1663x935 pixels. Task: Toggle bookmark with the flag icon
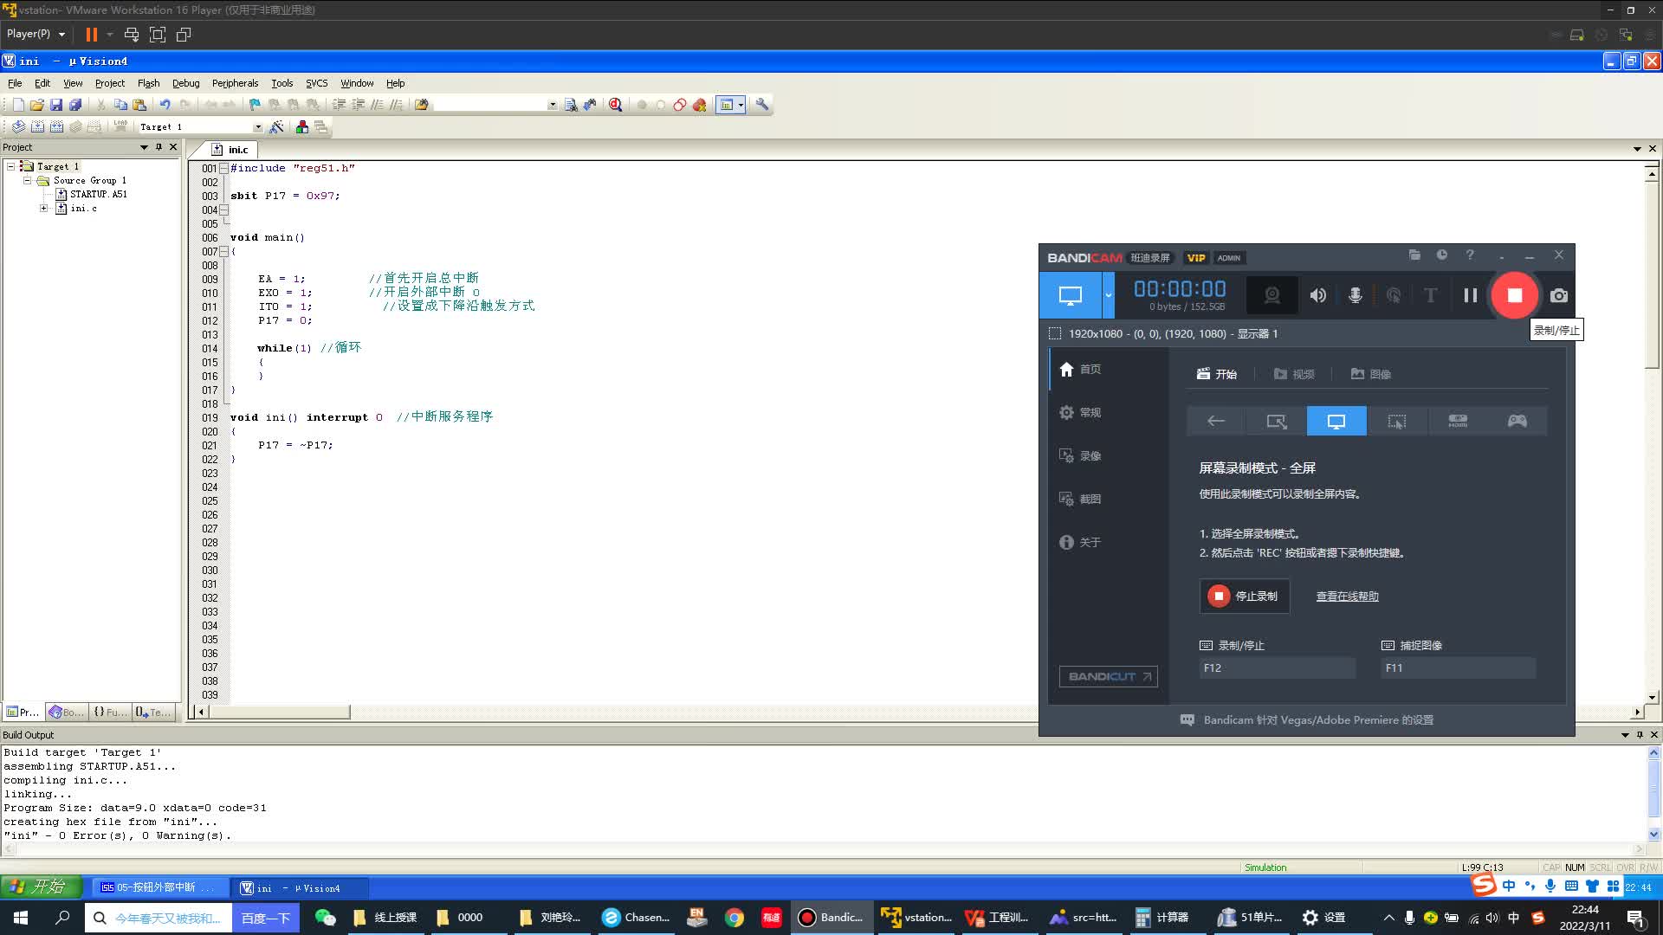coord(255,105)
